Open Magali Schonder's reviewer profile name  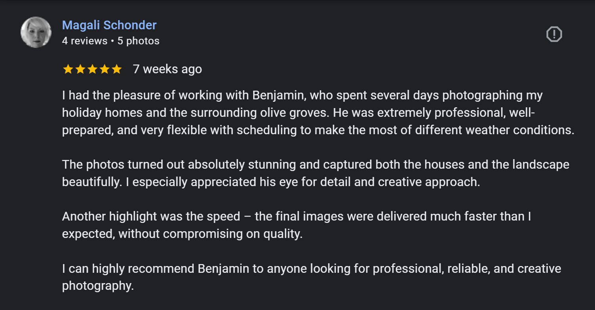tap(109, 25)
